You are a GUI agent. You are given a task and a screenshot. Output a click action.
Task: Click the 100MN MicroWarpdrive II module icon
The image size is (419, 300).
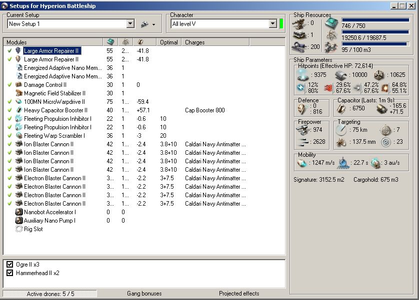pyautogui.click(x=18, y=102)
